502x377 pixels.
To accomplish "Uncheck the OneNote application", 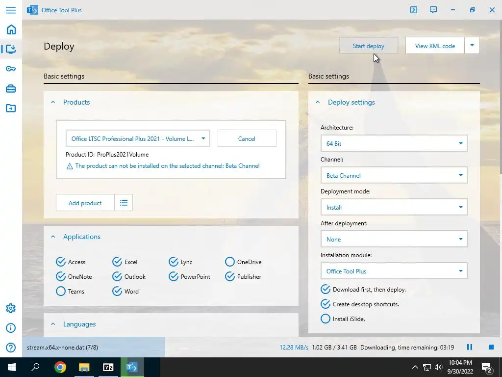I will point(74,276).
